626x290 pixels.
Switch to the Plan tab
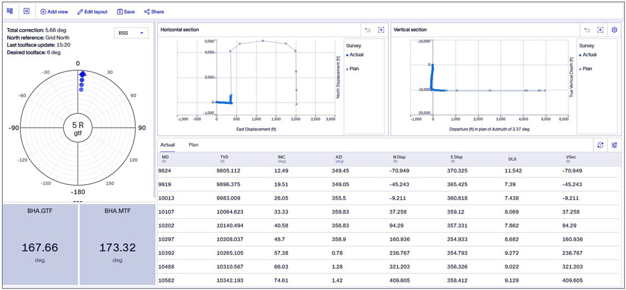point(193,145)
